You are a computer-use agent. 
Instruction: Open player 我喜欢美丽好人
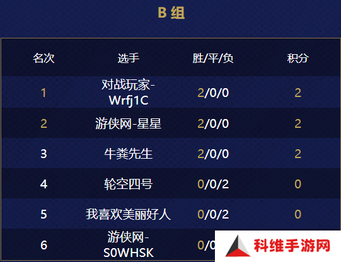pyautogui.click(x=129, y=214)
